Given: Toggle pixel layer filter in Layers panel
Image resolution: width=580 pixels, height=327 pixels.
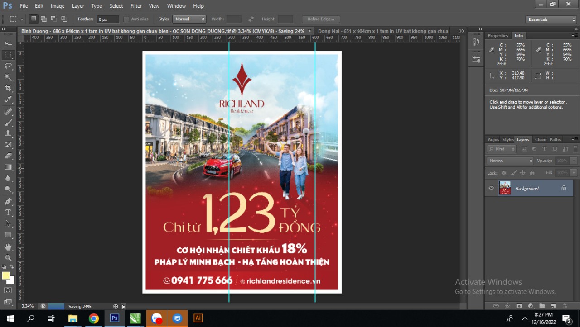Looking at the screenshot, I should [524, 149].
